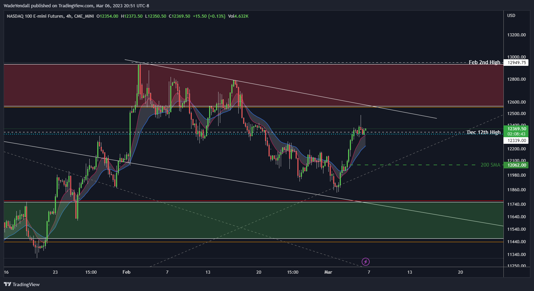Click the 12062.00 SMA price tag

tap(517, 165)
